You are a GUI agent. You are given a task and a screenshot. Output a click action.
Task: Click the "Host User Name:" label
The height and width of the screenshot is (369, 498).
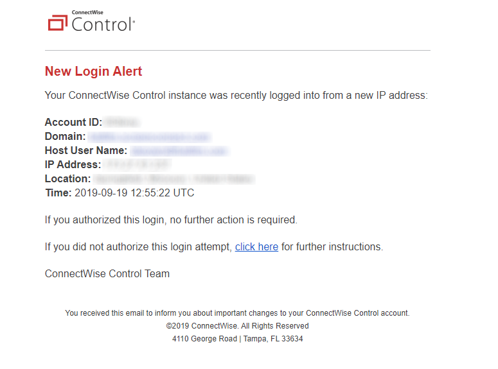tap(86, 150)
